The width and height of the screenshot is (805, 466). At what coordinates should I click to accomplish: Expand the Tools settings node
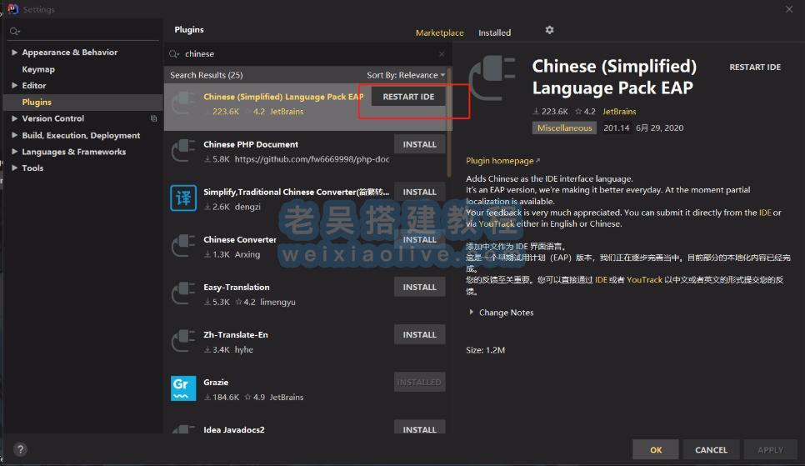tap(14, 168)
